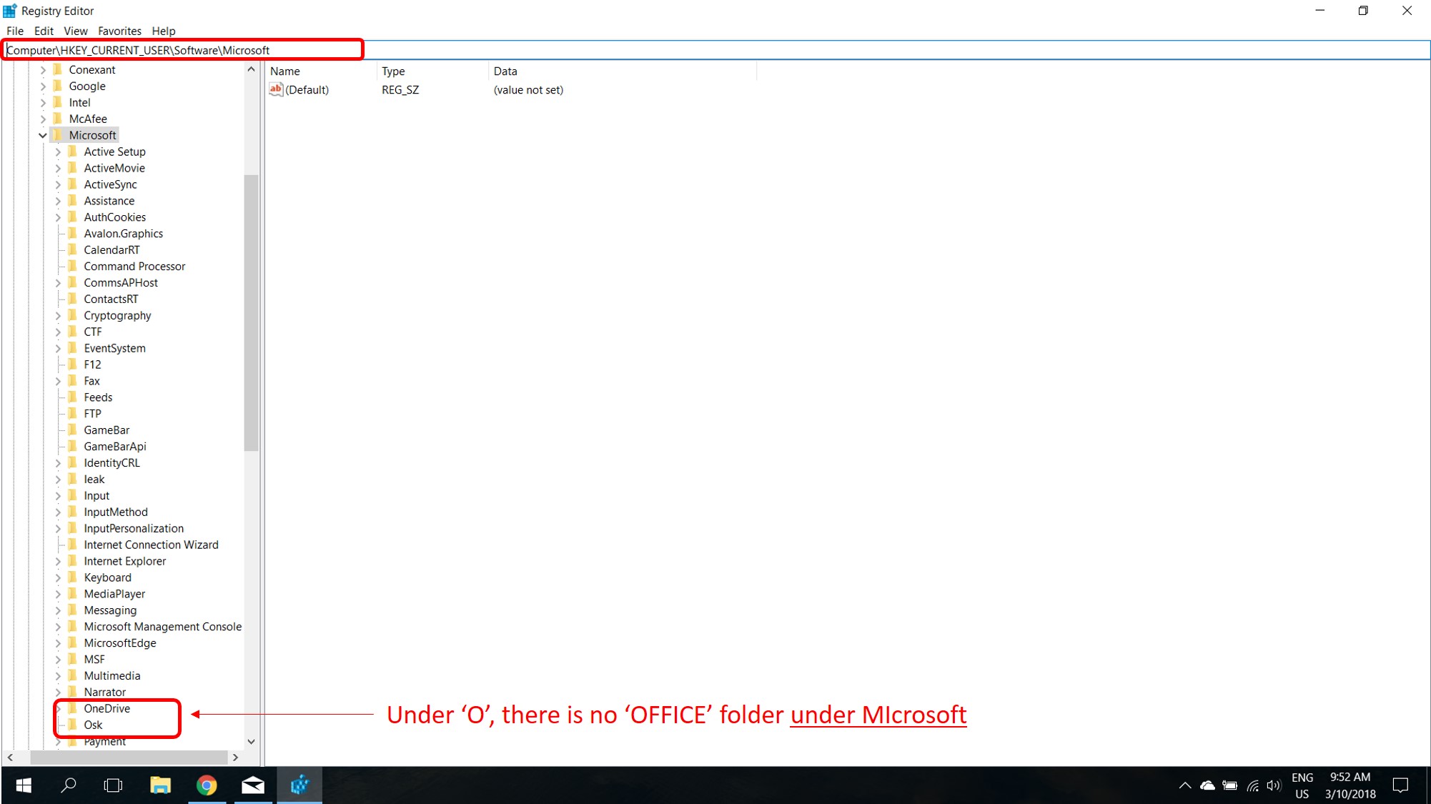Select the Command Processor key

[x=134, y=266]
